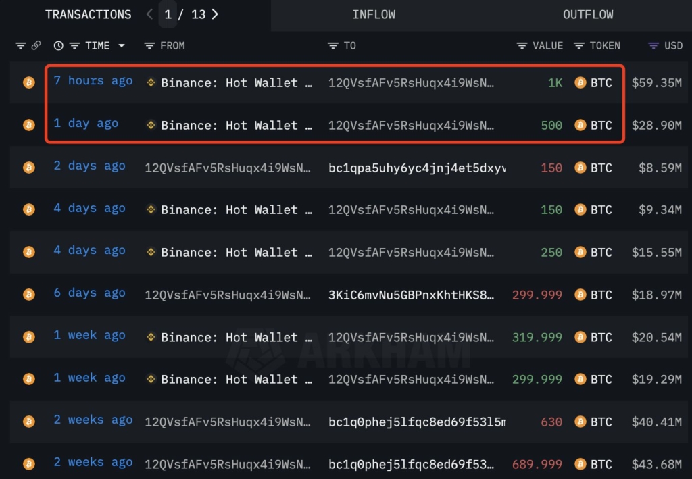Click the Bitcoin chain icon on the $40.41M row

coord(29,421)
